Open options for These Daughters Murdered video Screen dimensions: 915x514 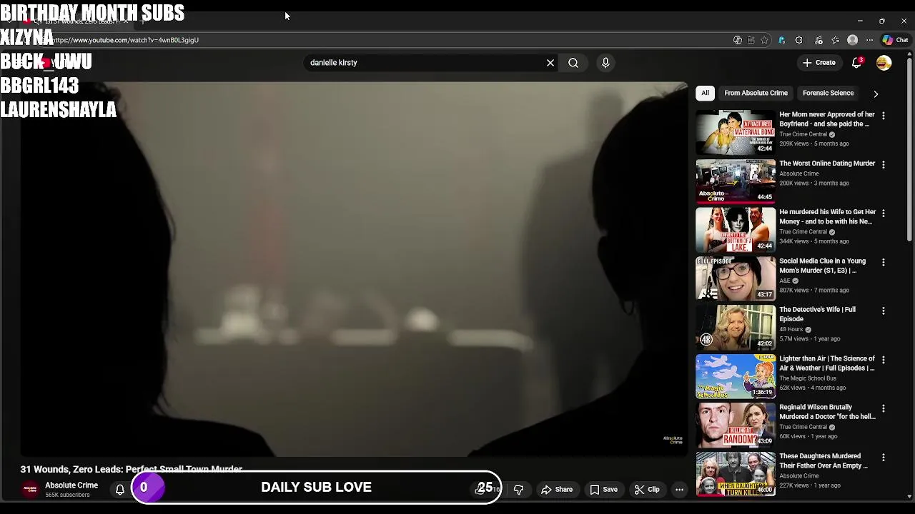tap(884, 457)
